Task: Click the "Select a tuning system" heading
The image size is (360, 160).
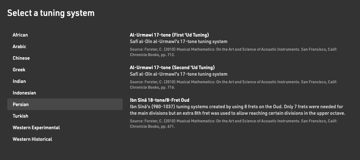Action: [x=51, y=13]
